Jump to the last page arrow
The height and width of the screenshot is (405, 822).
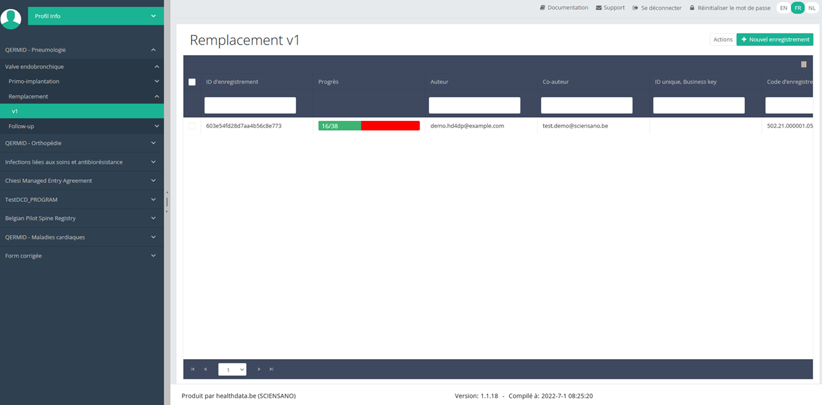tap(271, 369)
